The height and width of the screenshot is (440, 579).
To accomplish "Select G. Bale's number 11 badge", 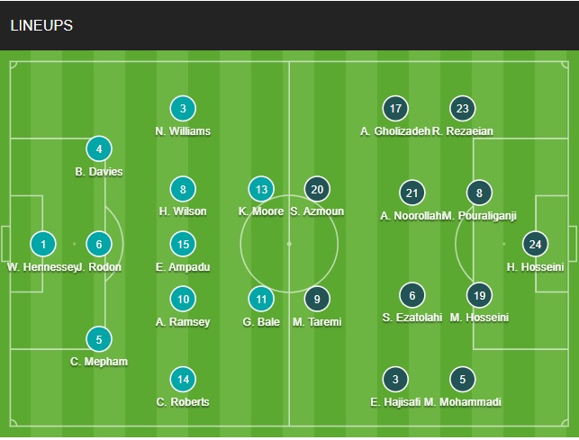I will 261,299.
